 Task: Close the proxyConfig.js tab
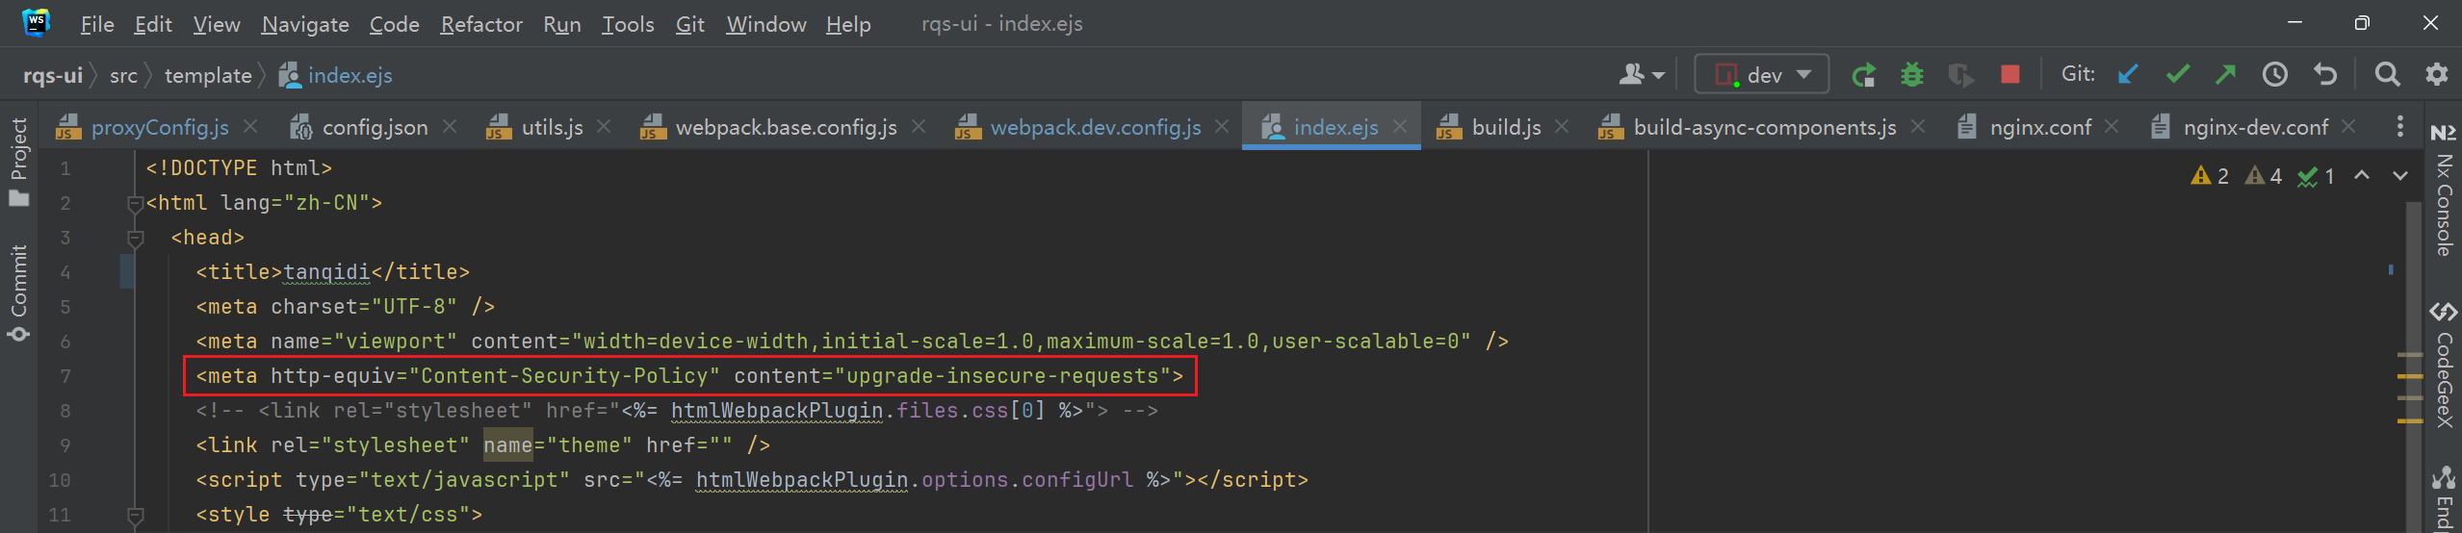pos(250,126)
